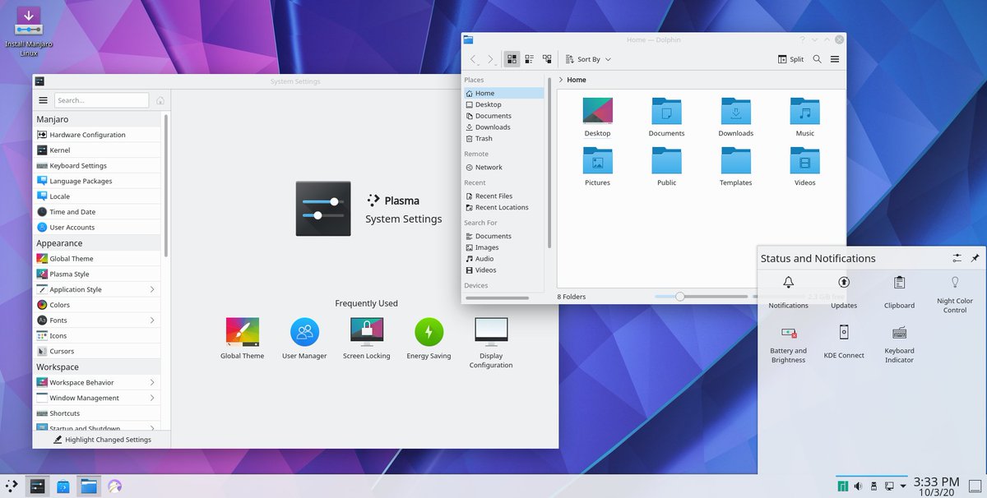987x498 pixels.
Task: Switch Dolphin to Details tree view mode
Action: tap(547, 59)
